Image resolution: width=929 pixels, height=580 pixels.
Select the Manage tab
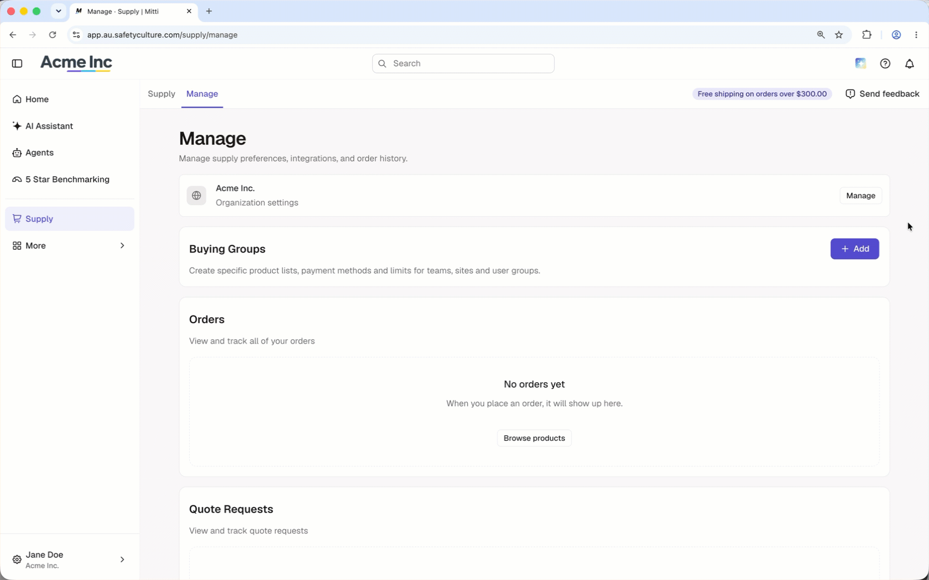[202, 94]
